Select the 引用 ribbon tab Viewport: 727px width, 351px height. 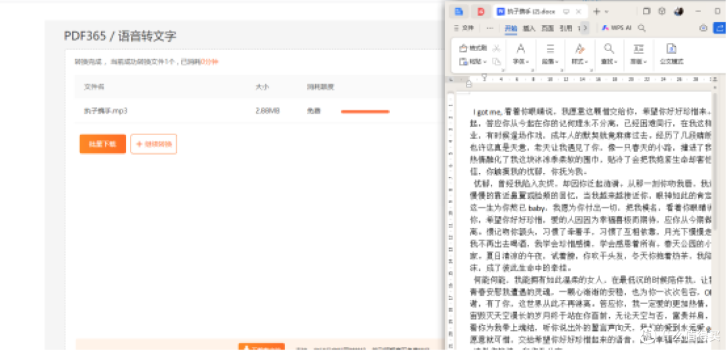(x=565, y=28)
